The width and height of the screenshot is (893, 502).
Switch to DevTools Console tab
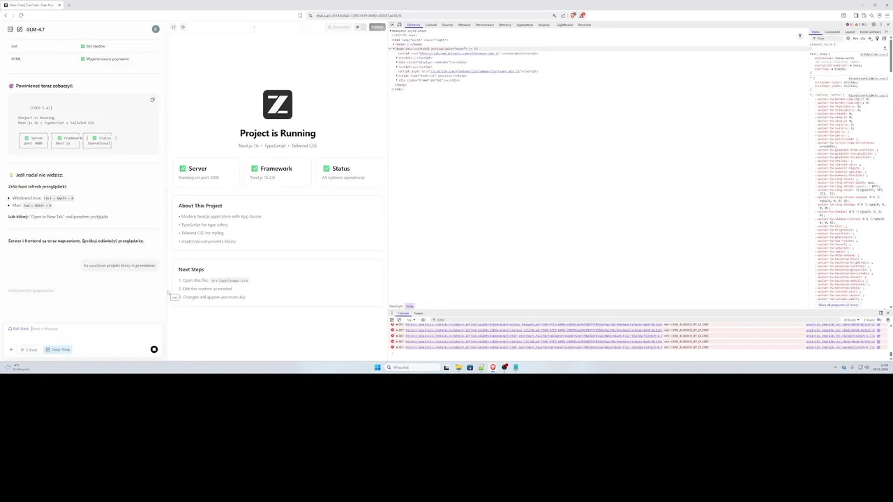tap(431, 24)
